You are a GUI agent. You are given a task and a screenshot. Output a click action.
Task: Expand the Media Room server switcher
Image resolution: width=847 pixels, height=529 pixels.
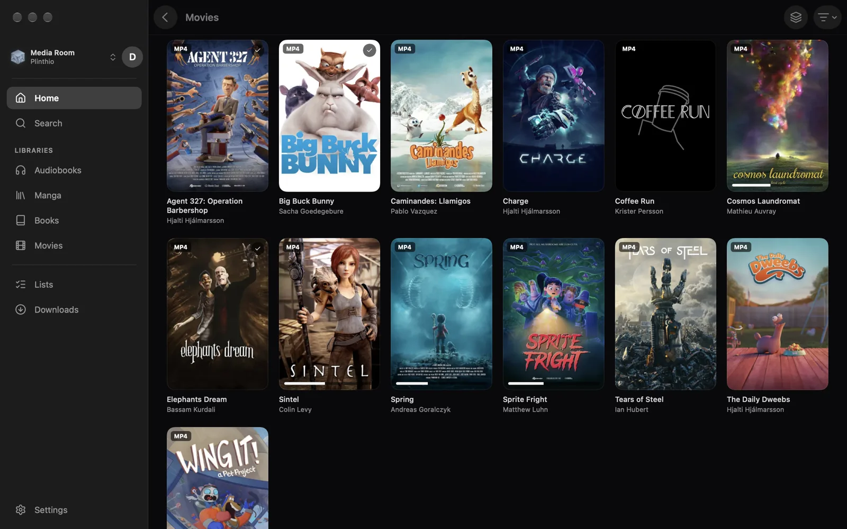click(113, 57)
